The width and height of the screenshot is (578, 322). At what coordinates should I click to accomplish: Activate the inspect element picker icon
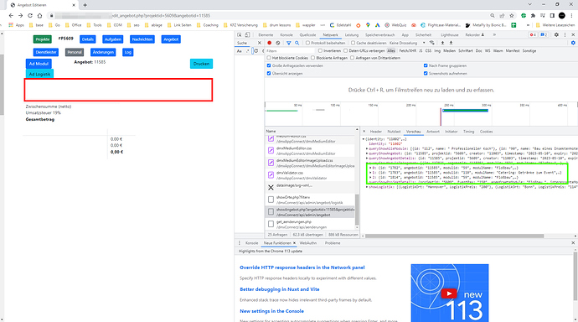point(240,34)
